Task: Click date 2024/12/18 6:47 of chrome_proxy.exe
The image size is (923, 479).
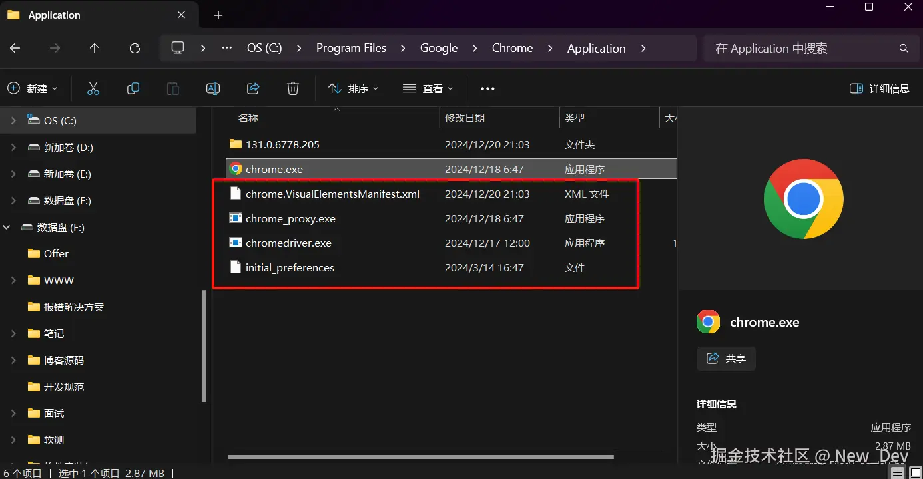Action: tap(484, 218)
